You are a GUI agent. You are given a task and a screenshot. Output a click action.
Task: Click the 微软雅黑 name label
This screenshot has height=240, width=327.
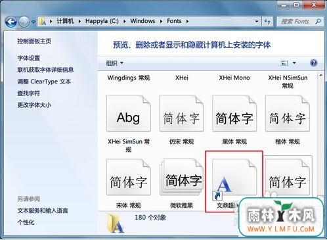tap(181, 205)
